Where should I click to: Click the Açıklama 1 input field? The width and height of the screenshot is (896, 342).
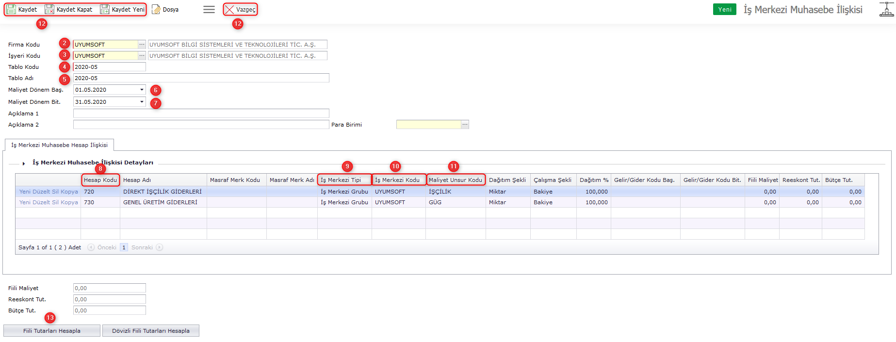click(x=201, y=114)
